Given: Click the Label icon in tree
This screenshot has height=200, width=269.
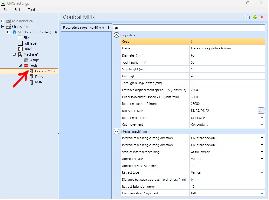Looking at the screenshot, I should coord(20,49).
